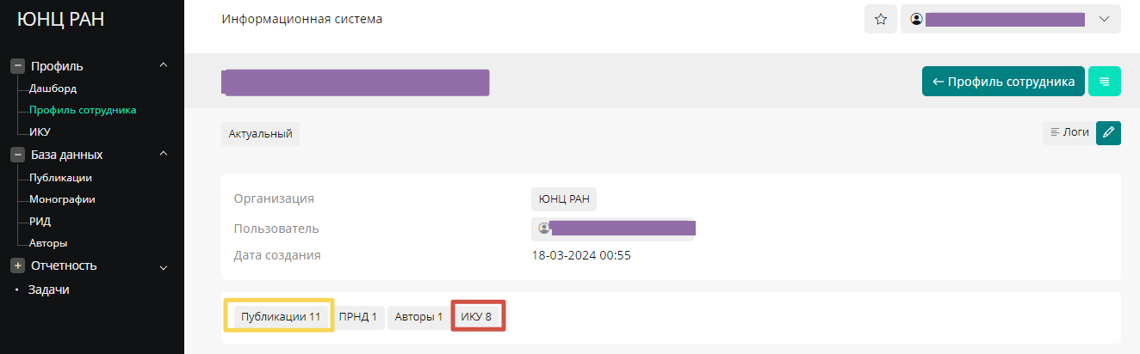Screen dimensions: 1140x354
Task: Open the teal list menu icon button
Action: click(1105, 82)
